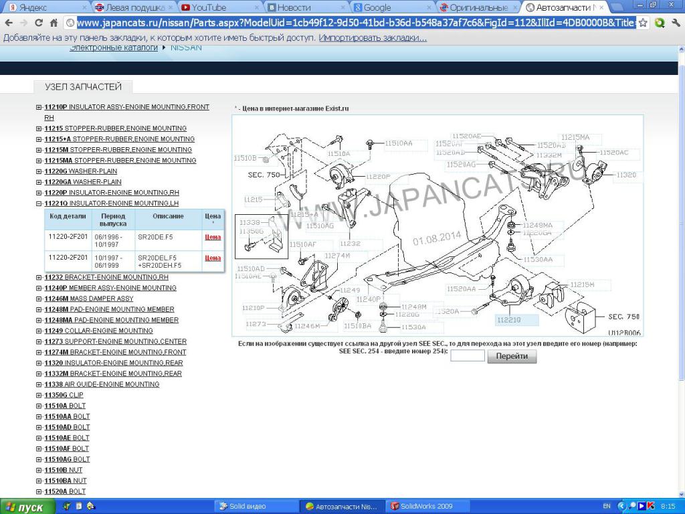Expand the 11220P INSULATOR node
The width and height of the screenshot is (685, 514).
39,193
